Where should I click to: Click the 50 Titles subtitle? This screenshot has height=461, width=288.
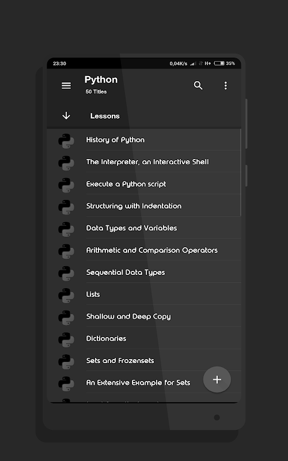(x=96, y=92)
